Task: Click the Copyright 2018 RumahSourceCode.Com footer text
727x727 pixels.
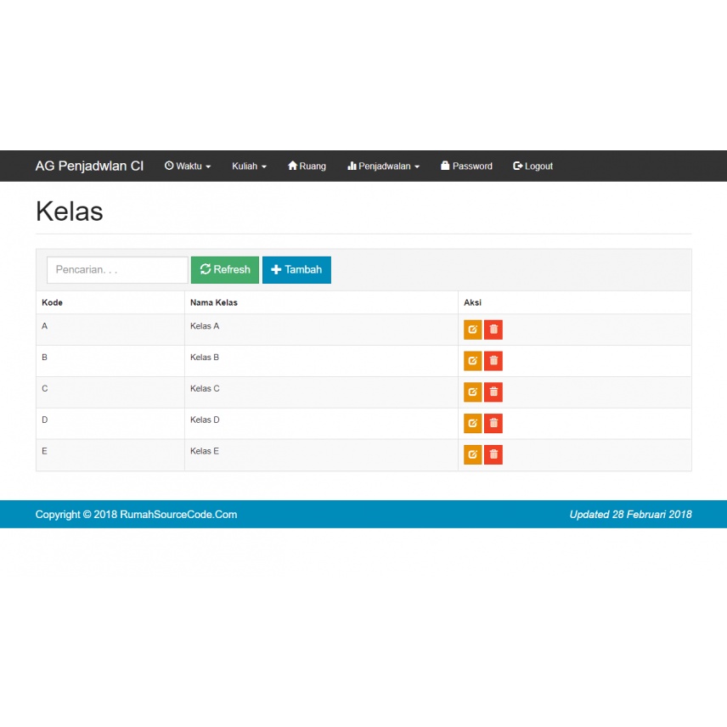Action: click(136, 515)
